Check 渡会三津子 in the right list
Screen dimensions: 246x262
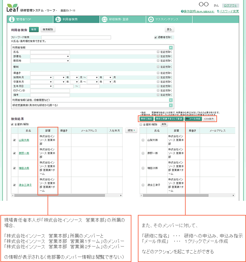143,185
